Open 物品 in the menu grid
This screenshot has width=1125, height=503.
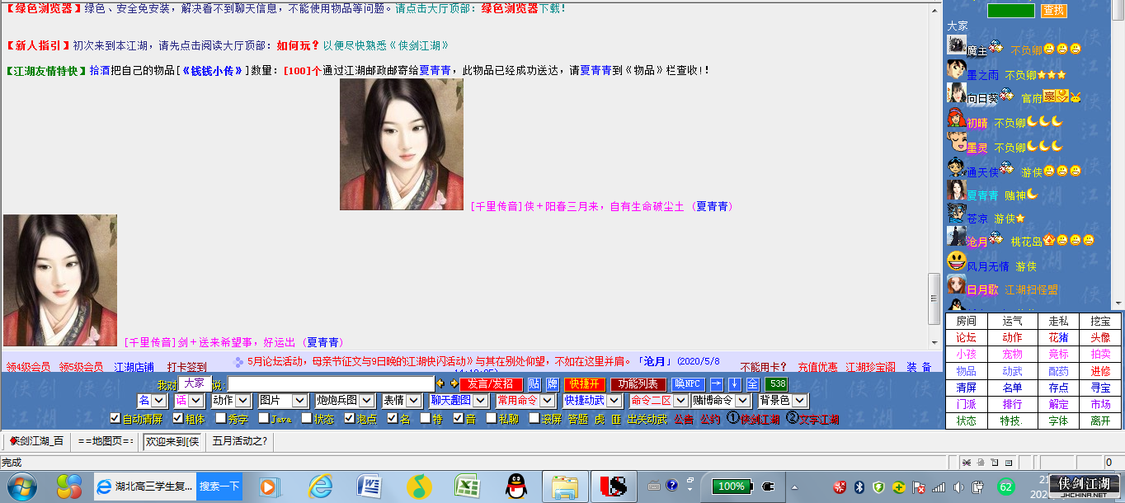pos(966,371)
